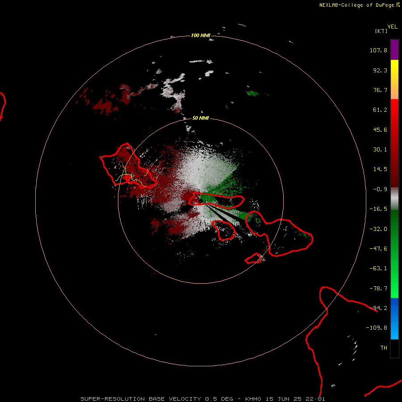
Task: Click the -109.8 velocity scale value
Action: (x=377, y=328)
